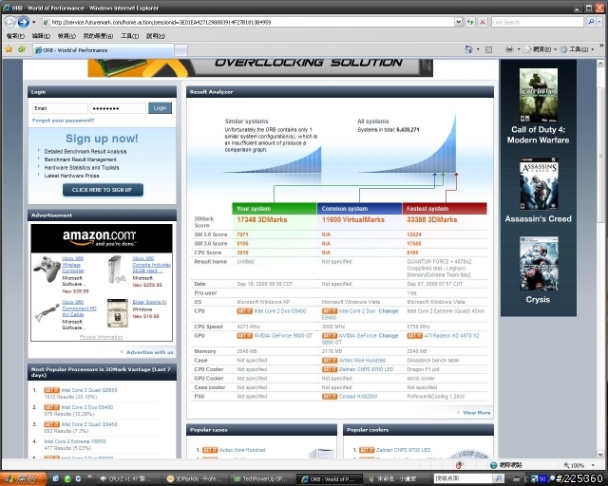The image size is (608, 486).
Task: Click the Login button
Action: [160, 108]
